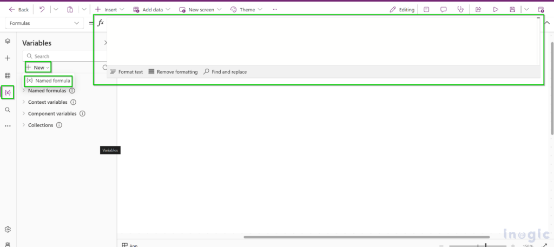Open the Insert plus icon in sidebar
554x247 pixels.
tap(8, 58)
